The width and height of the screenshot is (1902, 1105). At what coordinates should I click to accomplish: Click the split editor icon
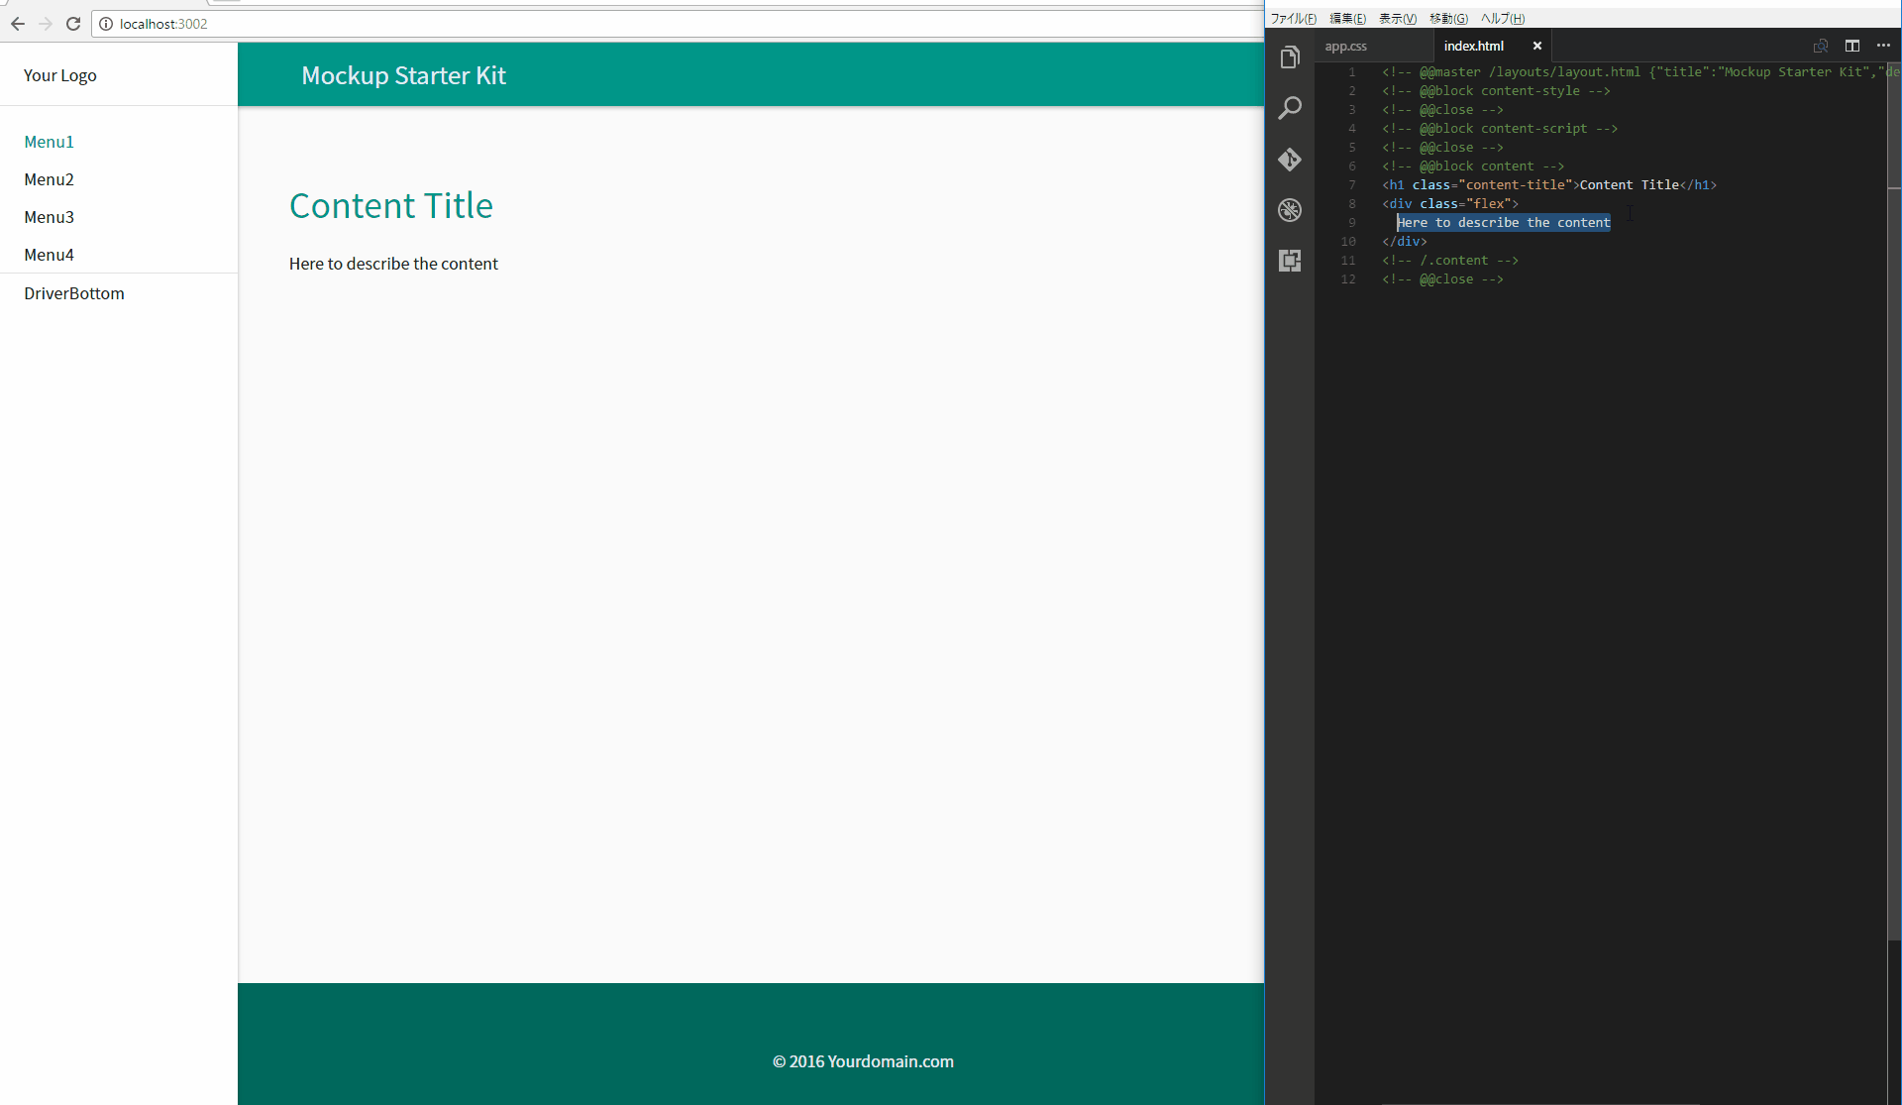[x=1851, y=46]
